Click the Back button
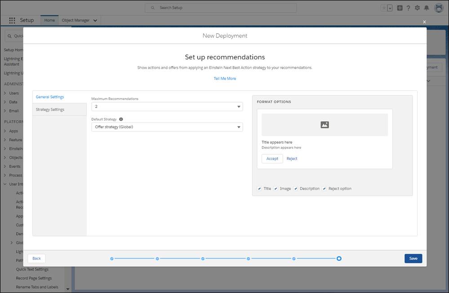The image size is (449, 293). (x=37, y=259)
